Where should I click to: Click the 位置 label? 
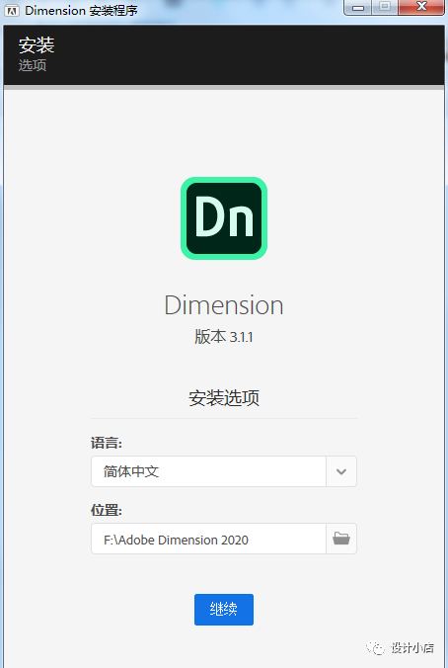(107, 510)
